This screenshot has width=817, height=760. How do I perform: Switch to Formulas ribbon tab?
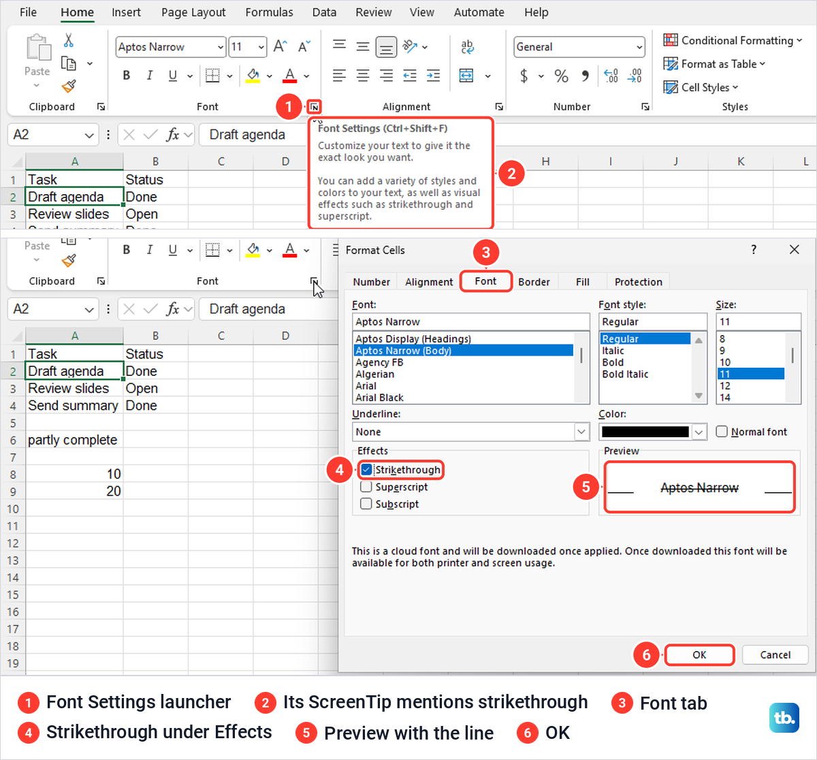click(269, 12)
